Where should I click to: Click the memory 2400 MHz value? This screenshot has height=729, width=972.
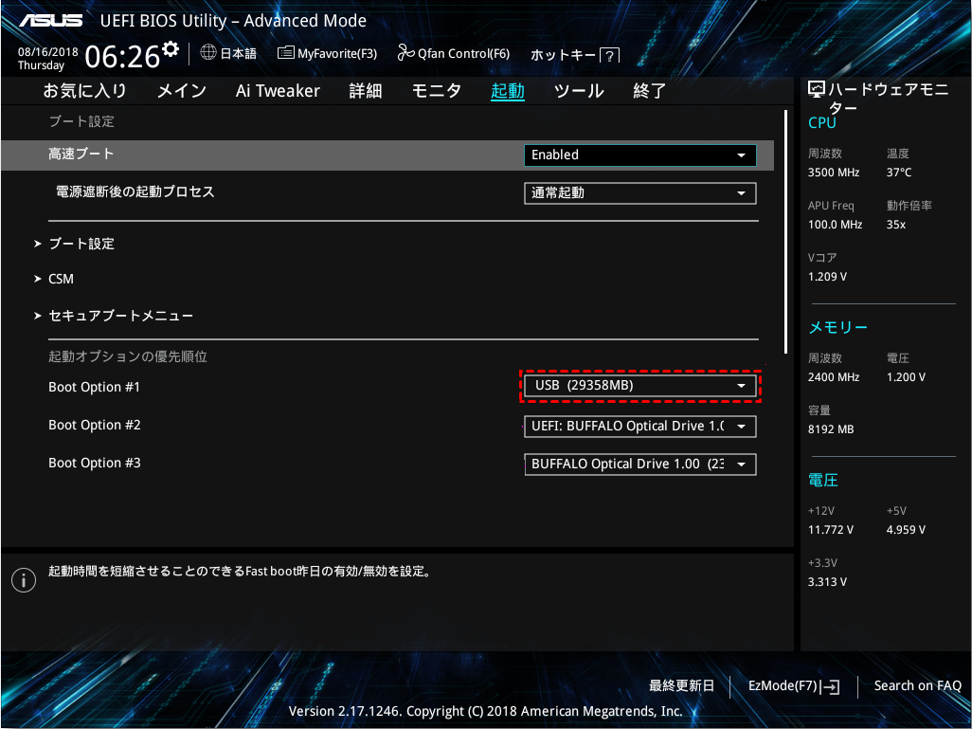tap(834, 377)
